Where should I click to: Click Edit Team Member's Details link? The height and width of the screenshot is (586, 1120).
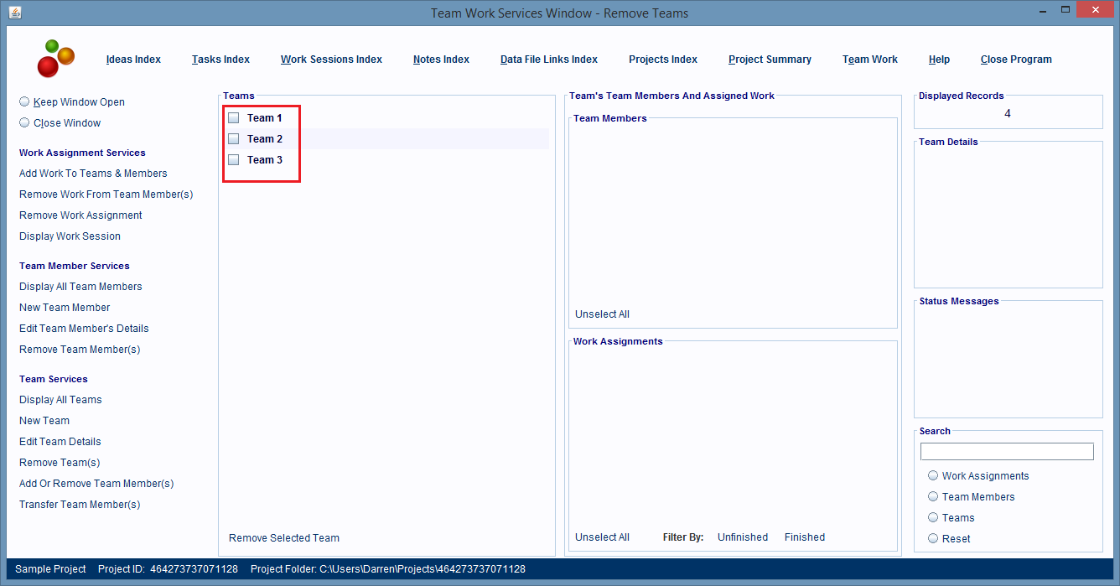point(84,329)
